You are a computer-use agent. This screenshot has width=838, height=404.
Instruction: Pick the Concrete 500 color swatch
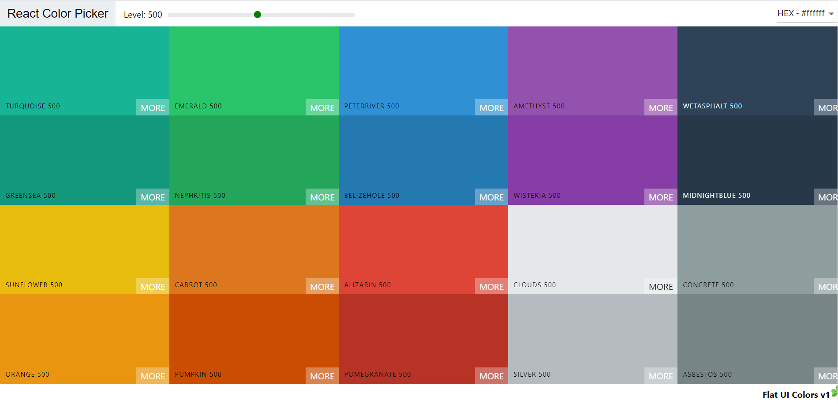pyautogui.click(x=758, y=249)
